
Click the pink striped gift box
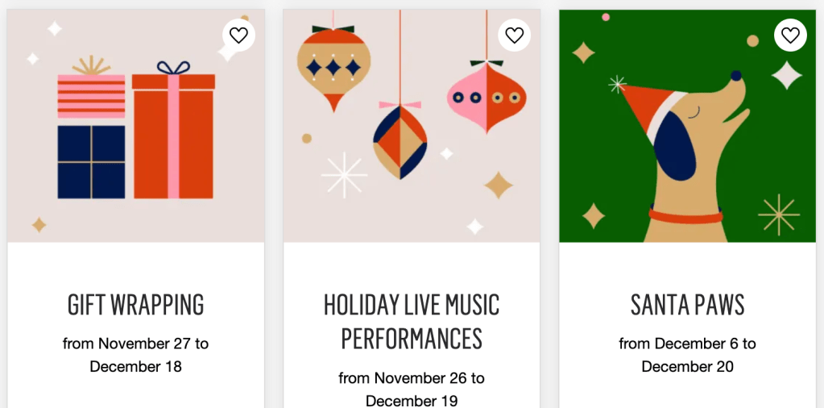[x=91, y=96]
